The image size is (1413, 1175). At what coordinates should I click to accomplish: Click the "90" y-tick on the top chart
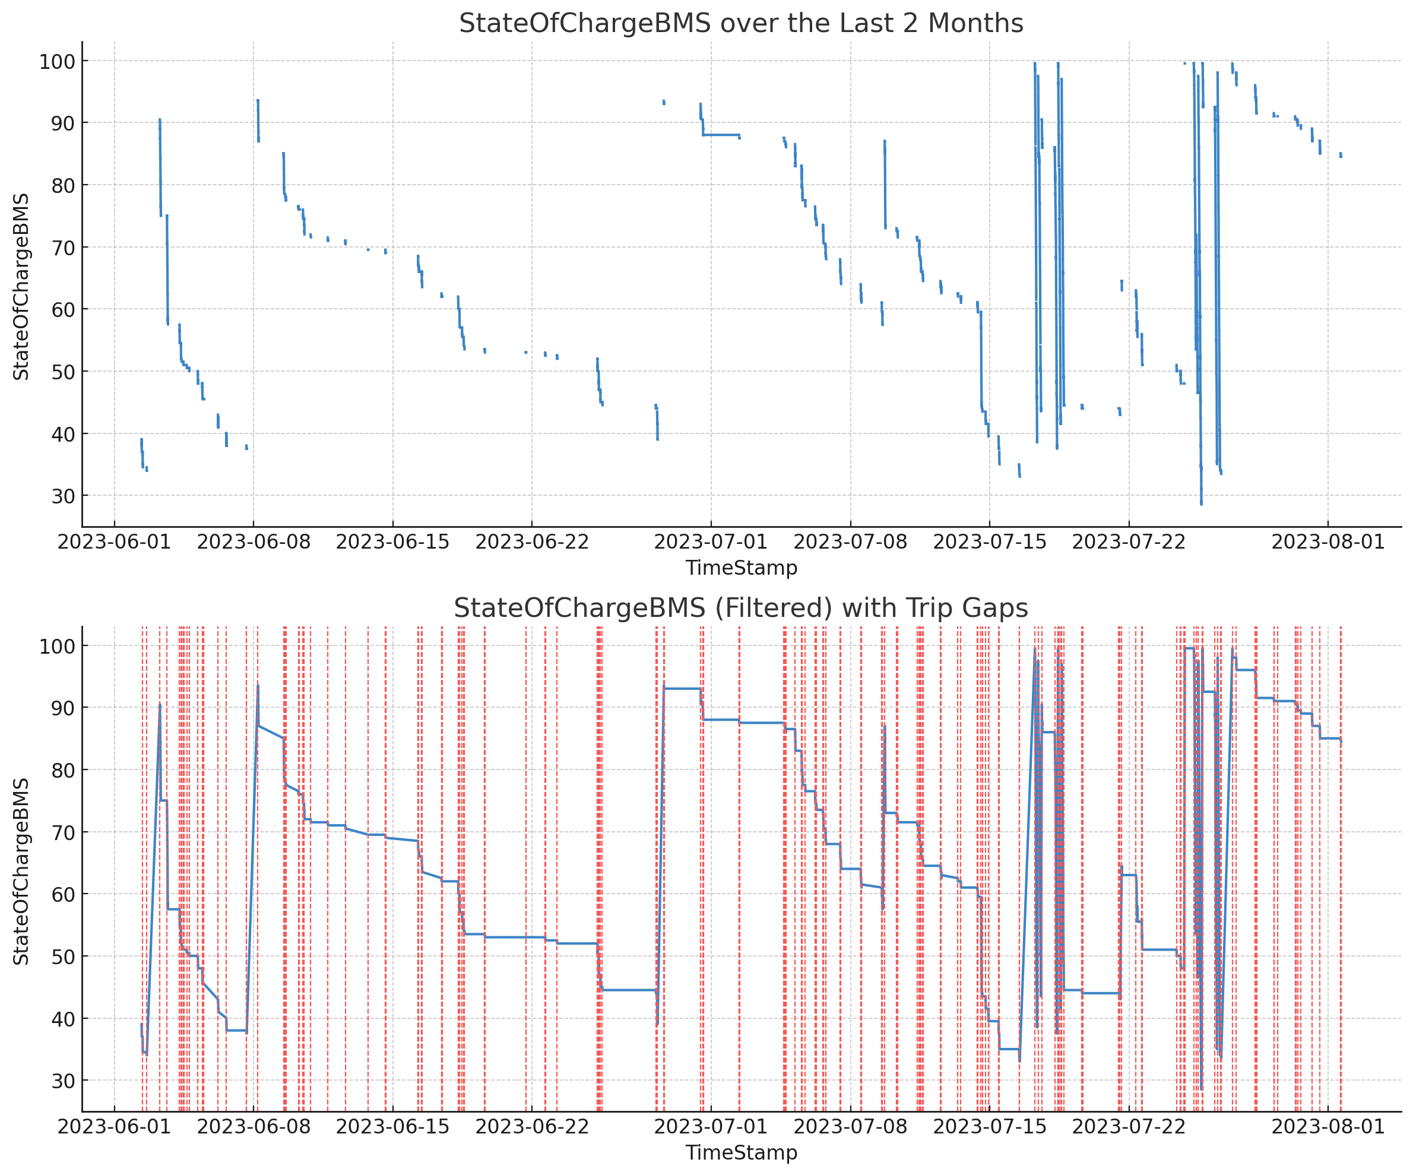pyautogui.click(x=64, y=124)
